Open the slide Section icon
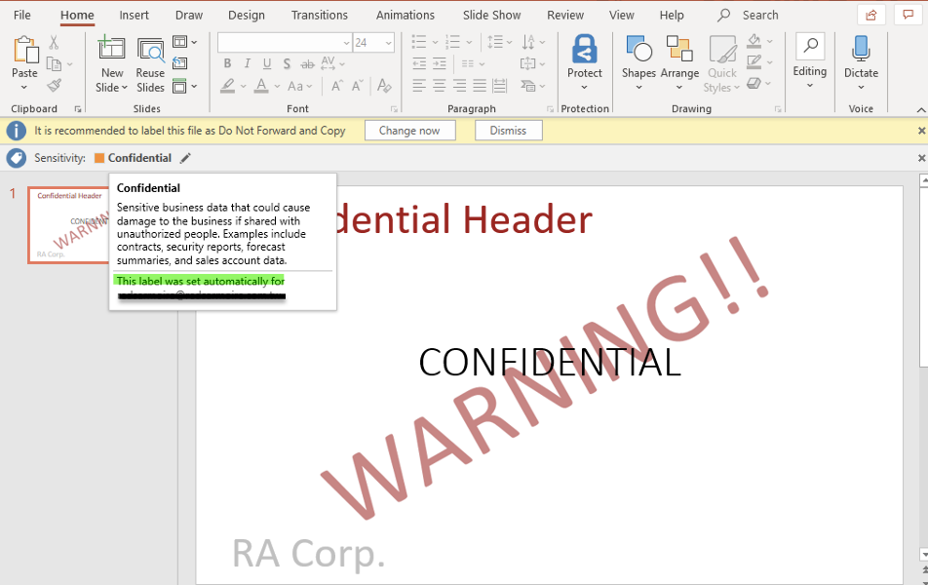 (x=180, y=86)
